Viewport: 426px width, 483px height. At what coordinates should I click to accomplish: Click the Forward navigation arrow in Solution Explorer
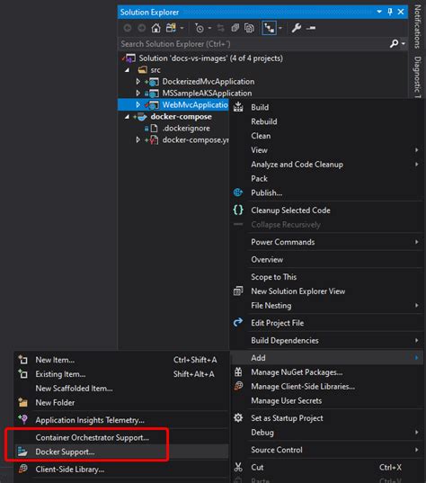pyautogui.click(x=141, y=29)
